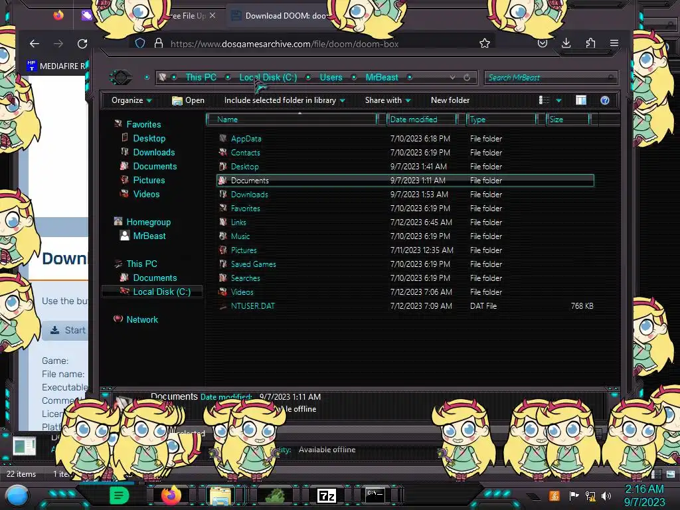The height and width of the screenshot is (510, 680).
Task: Create a New folder
Action: (x=450, y=100)
